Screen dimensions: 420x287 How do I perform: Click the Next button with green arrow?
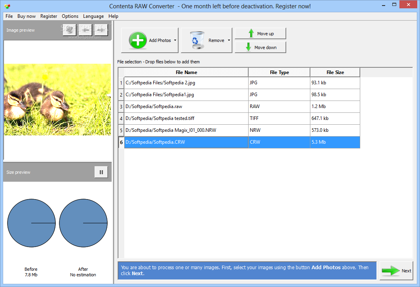tap(396, 271)
